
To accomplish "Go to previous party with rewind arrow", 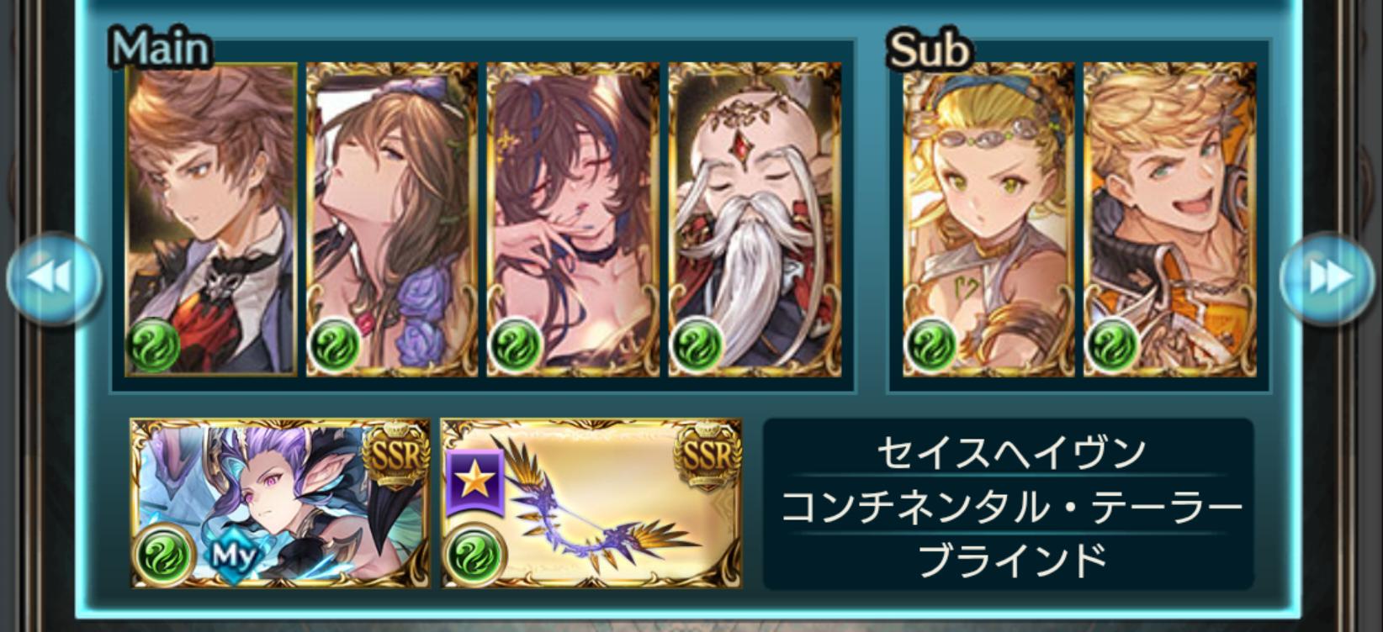I will pyautogui.click(x=55, y=278).
